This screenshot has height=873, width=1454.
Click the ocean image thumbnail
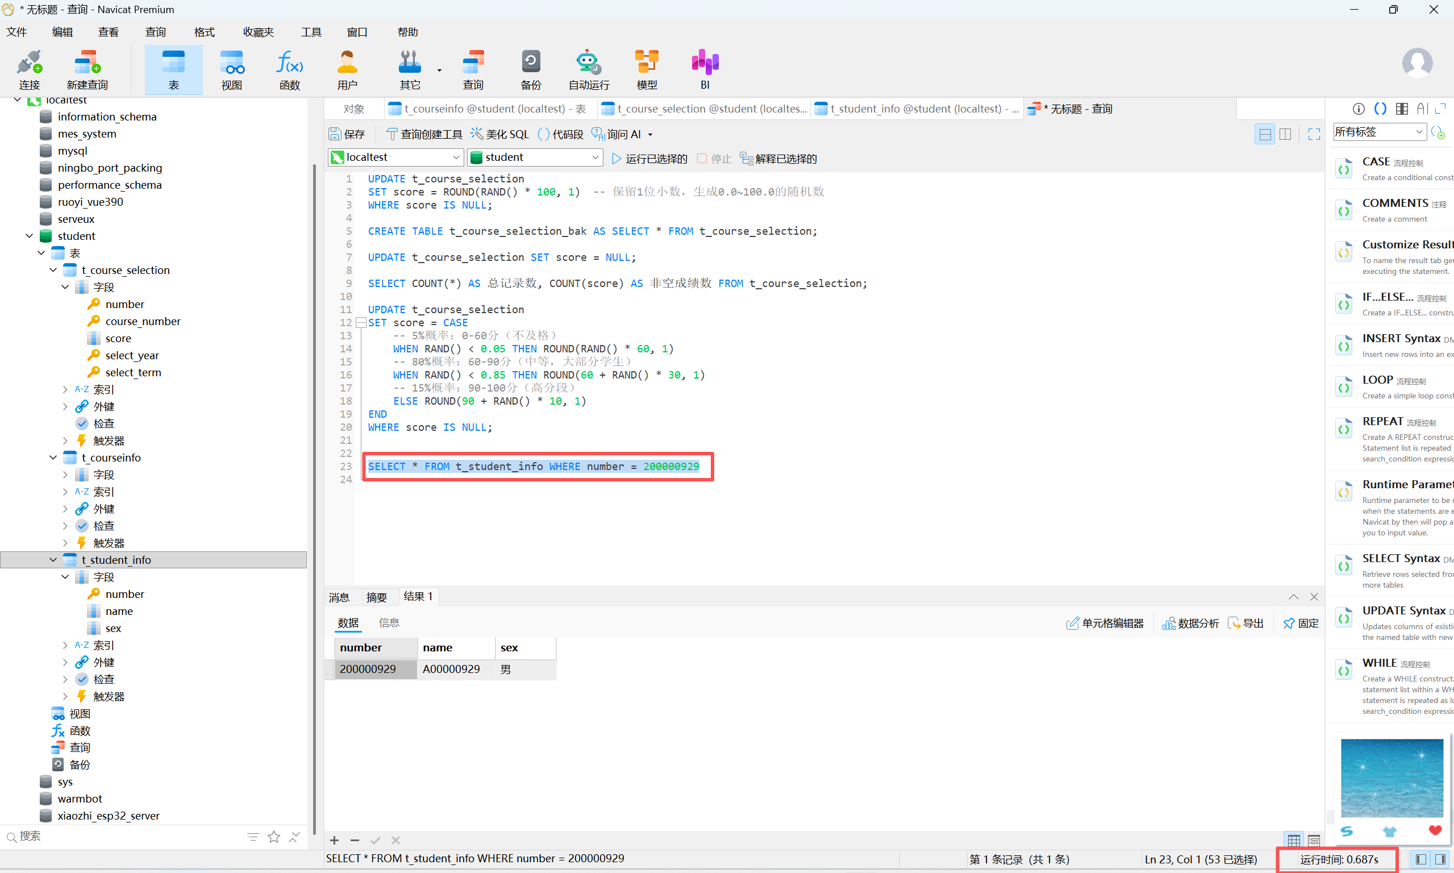click(1391, 777)
